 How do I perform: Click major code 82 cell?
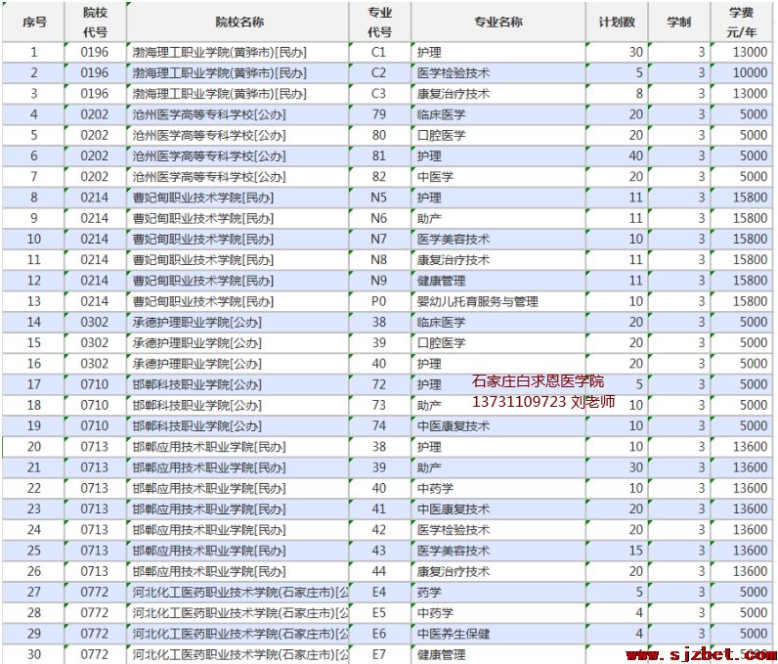(380, 177)
